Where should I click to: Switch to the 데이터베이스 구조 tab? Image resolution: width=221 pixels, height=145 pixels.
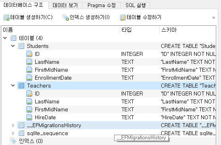[x=24, y=5]
